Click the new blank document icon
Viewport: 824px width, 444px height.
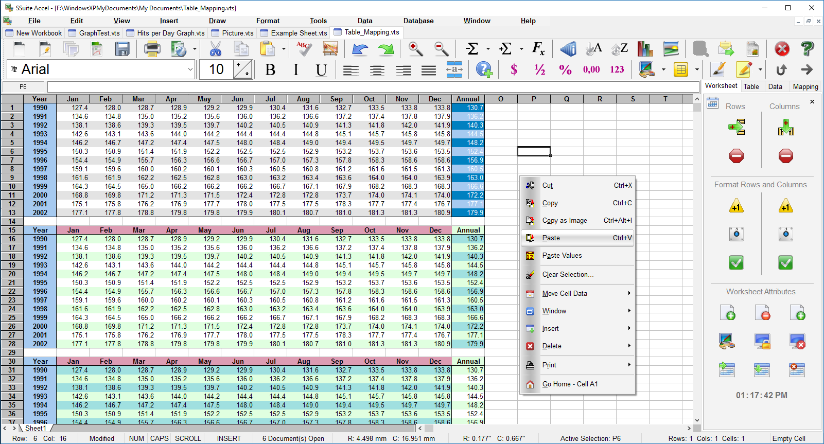pyautogui.click(x=20, y=49)
